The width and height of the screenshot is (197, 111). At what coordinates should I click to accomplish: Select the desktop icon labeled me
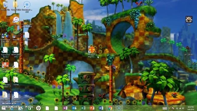(x=189, y=21)
